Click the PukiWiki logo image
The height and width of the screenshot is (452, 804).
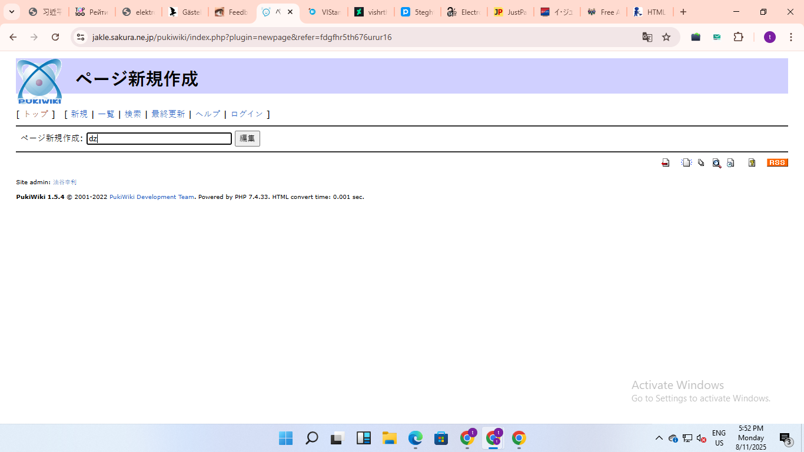click(x=39, y=81)
